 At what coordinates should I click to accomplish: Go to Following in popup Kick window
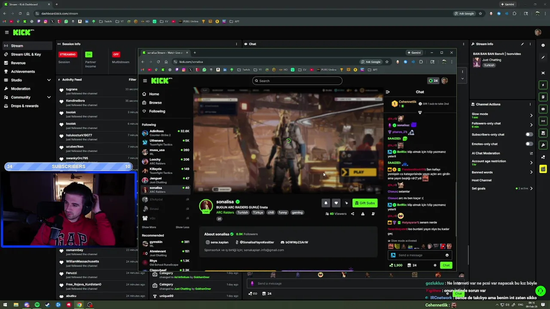(157, 111)
